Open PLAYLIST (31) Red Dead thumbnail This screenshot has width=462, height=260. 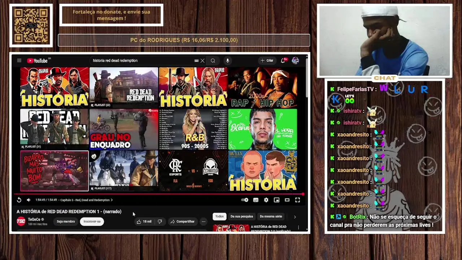click(x=55, y=129)
